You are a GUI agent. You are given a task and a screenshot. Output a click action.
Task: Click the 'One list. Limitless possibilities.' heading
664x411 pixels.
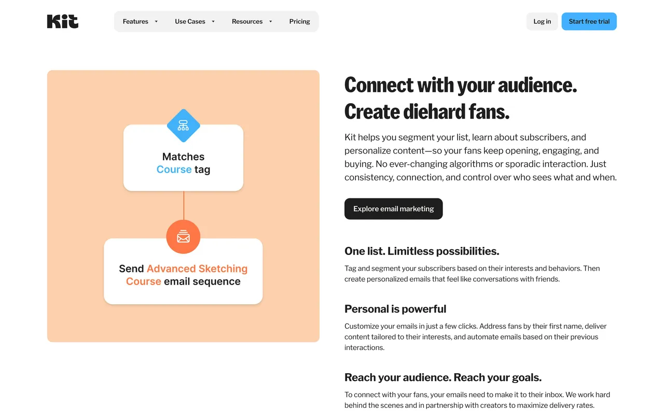421,251
